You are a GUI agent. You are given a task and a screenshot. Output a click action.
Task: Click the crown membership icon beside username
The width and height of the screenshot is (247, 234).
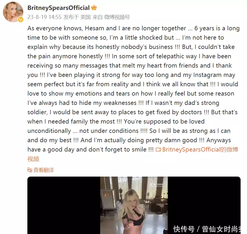tap(94, 8)
